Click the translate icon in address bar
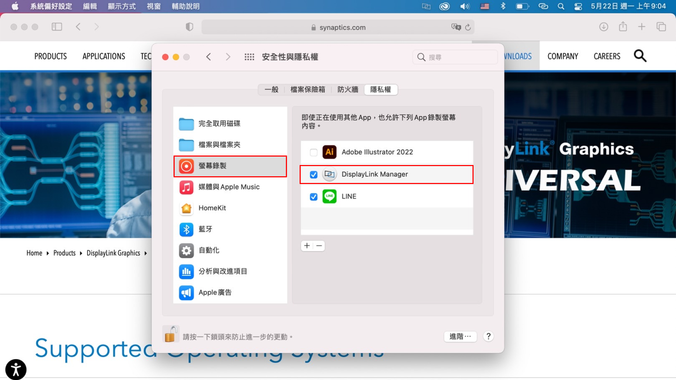Image resolution: width=676 pixels, height=380 pixels. [456, 27]
